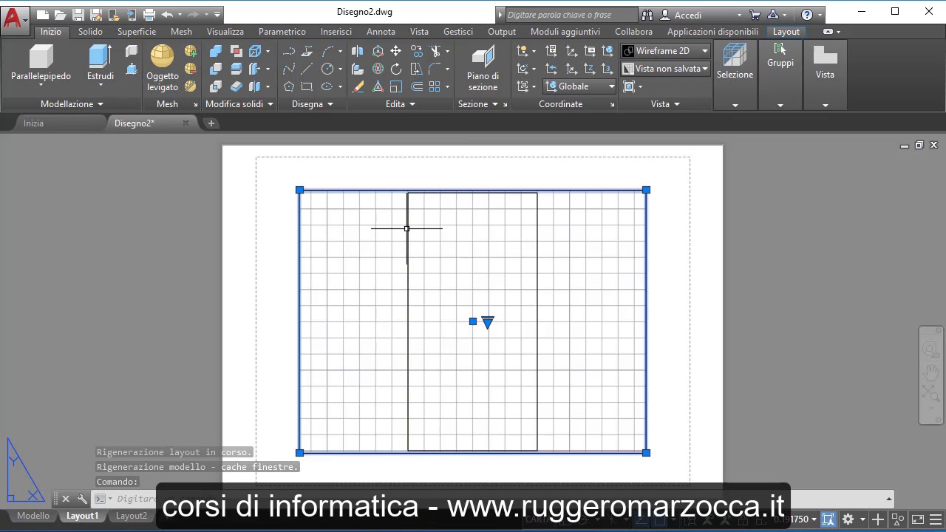Click the Autodesk App Store cart icon

click(755, 14)
